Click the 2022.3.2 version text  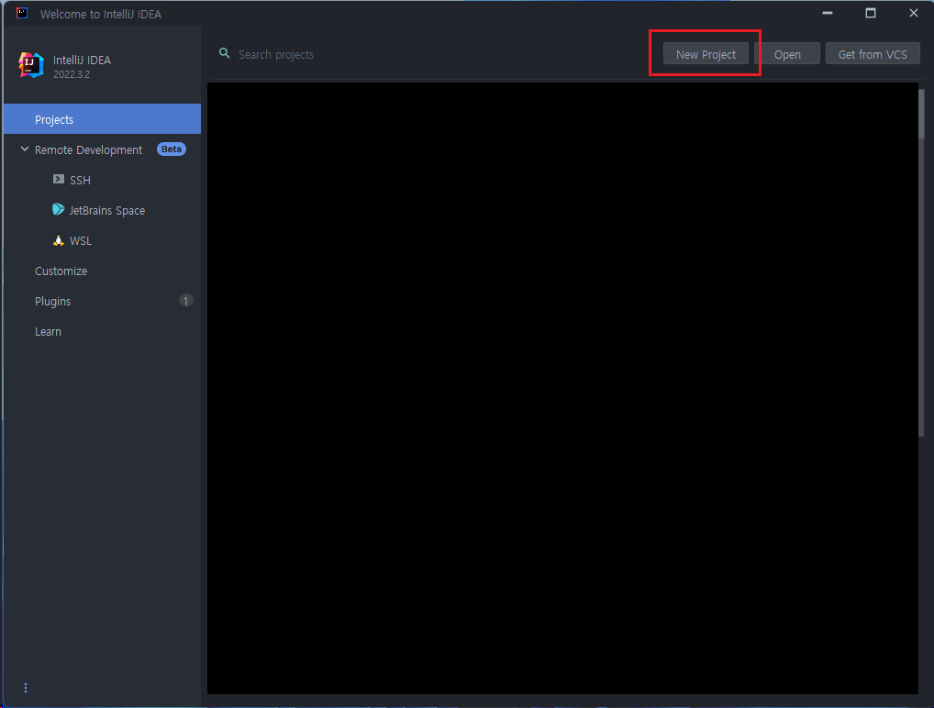pyautogui.click(x=72, y=74)
